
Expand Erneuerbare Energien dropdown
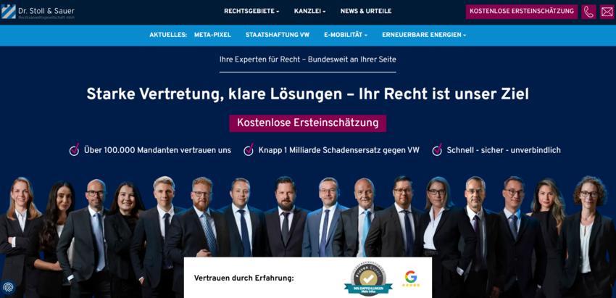click(x=424, y=35)
